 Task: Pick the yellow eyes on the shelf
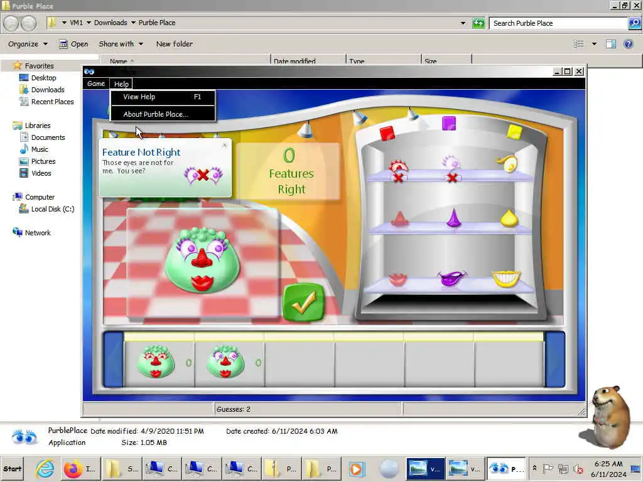(x=507, y=164)
